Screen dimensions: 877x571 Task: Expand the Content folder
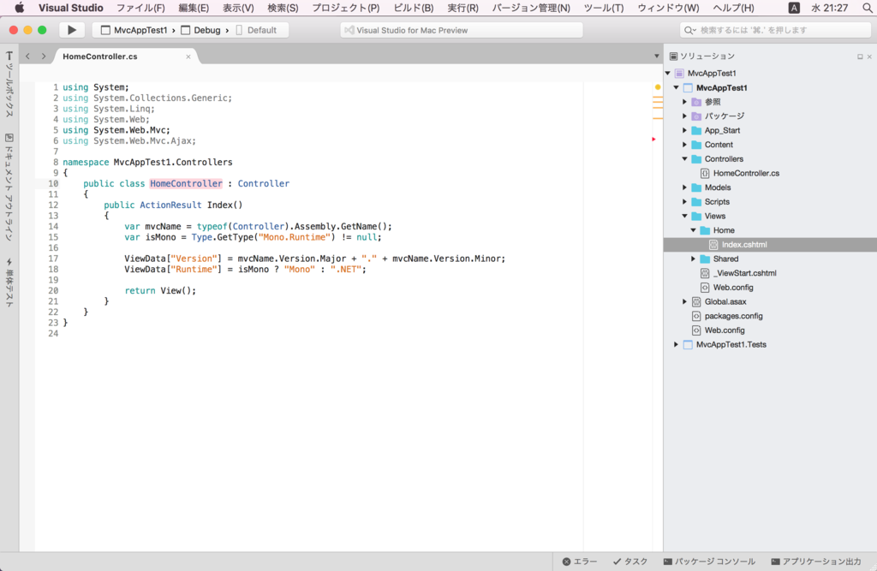684,145
